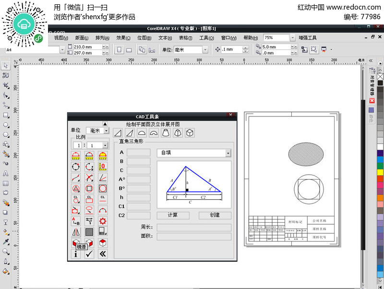Click the 计算 button
This screenshot has height=289, width=384.
173,215
